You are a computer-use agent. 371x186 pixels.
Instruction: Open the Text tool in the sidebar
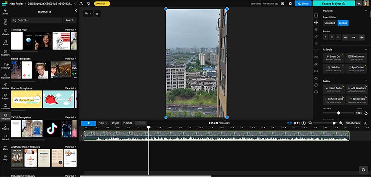coord(5,22)
